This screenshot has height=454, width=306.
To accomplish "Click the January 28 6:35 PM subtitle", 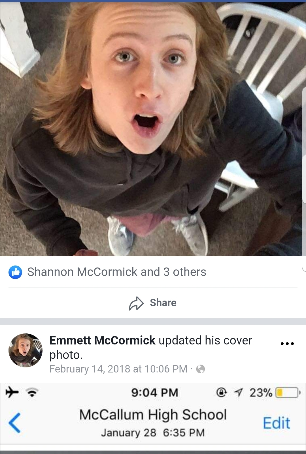I will tap(153, 433).
